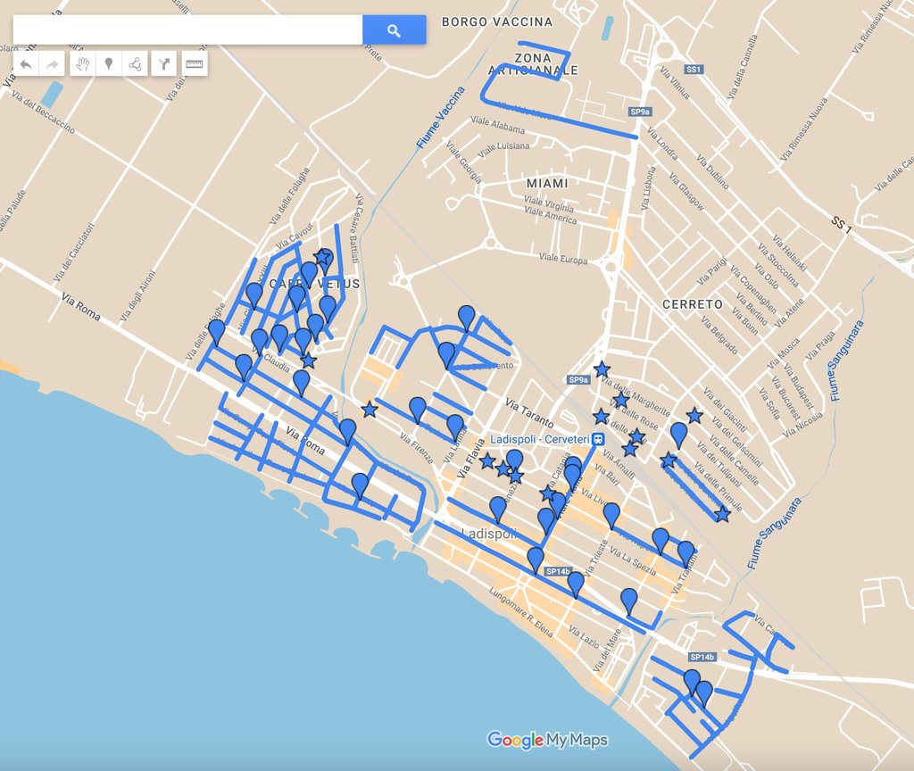Click the Lungomare R. Elena label
Image resolution: width=914 pixels, height=771 pixels.
tap(520, 612)
